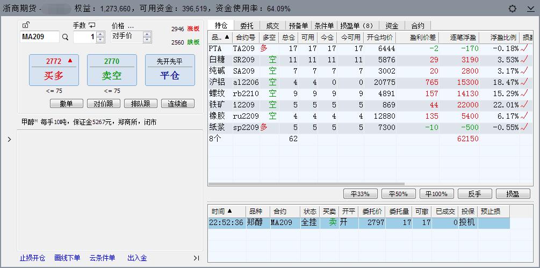This screenshot has height=268, width=540.
Task: Click the 反手 reverse position button
Action: (474, 194)
